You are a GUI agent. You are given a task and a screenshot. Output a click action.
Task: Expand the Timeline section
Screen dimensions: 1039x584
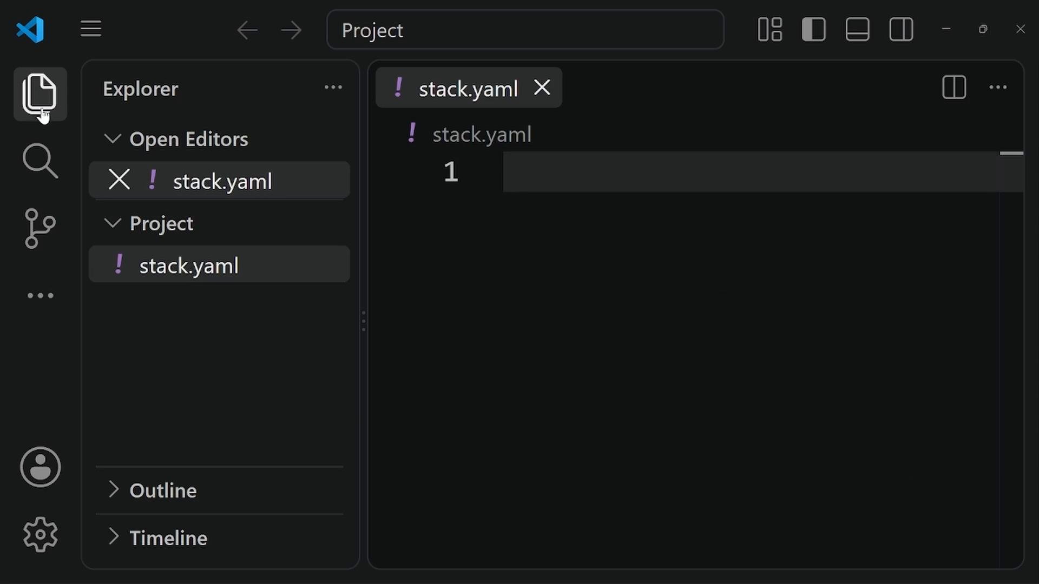pos(113,536)
